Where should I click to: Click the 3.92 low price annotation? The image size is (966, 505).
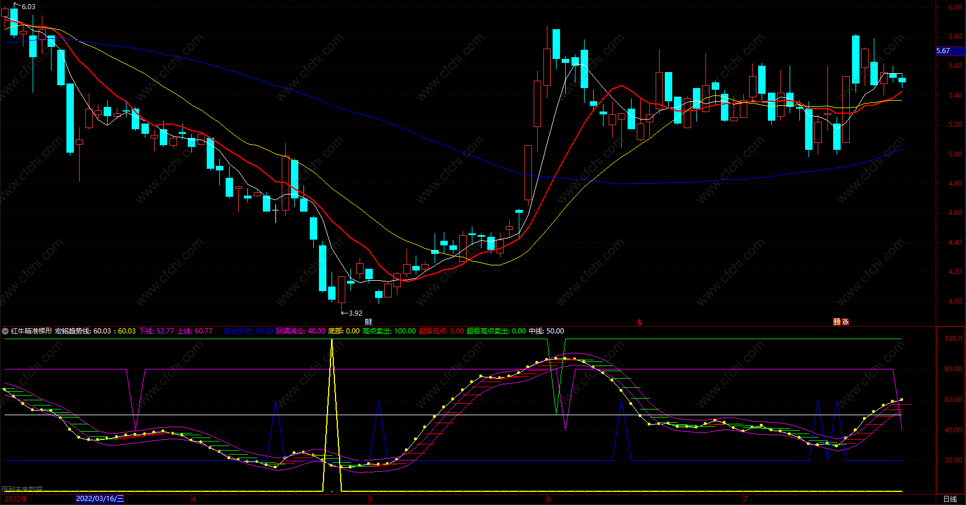pos(355,313)
